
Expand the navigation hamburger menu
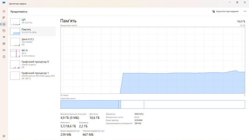click(4, 11)
